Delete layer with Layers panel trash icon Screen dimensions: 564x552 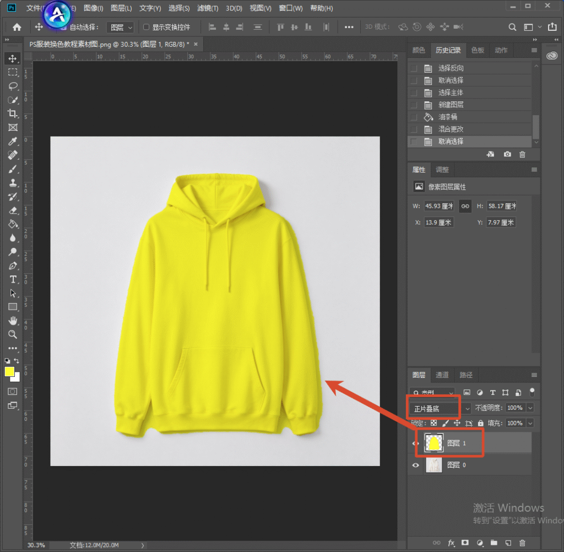click(522, 543)
